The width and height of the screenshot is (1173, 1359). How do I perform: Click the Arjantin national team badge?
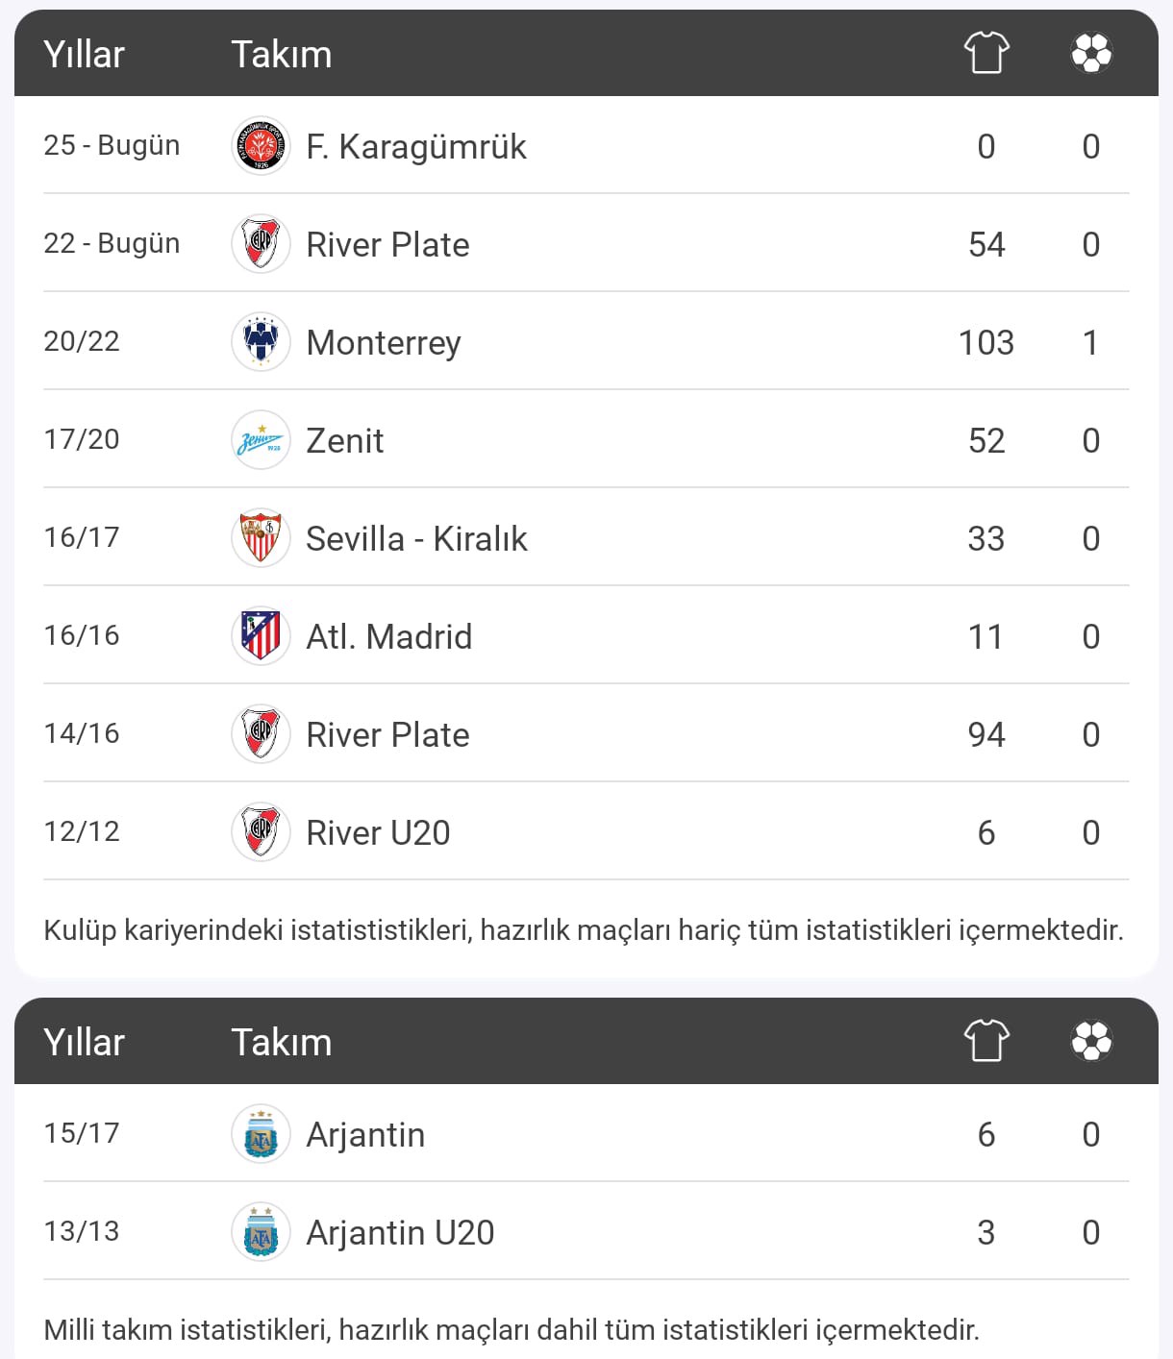coord(261,1134)
